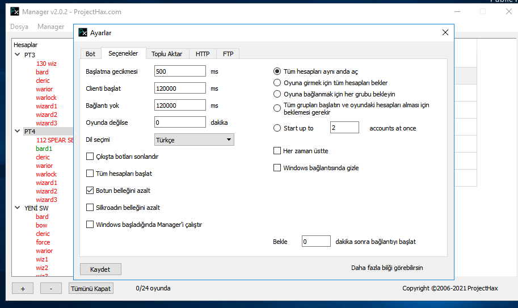Click the 'Başlatma gecikmesi' input field
This screenshot has width=518, height=308.
pos(179,71)
